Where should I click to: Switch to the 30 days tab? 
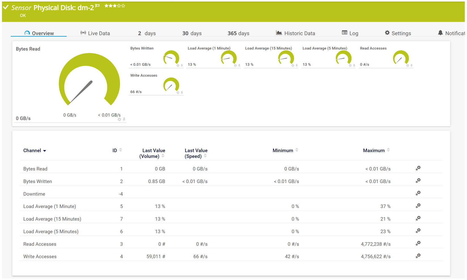pyautogui.click(x=192, y=33)
